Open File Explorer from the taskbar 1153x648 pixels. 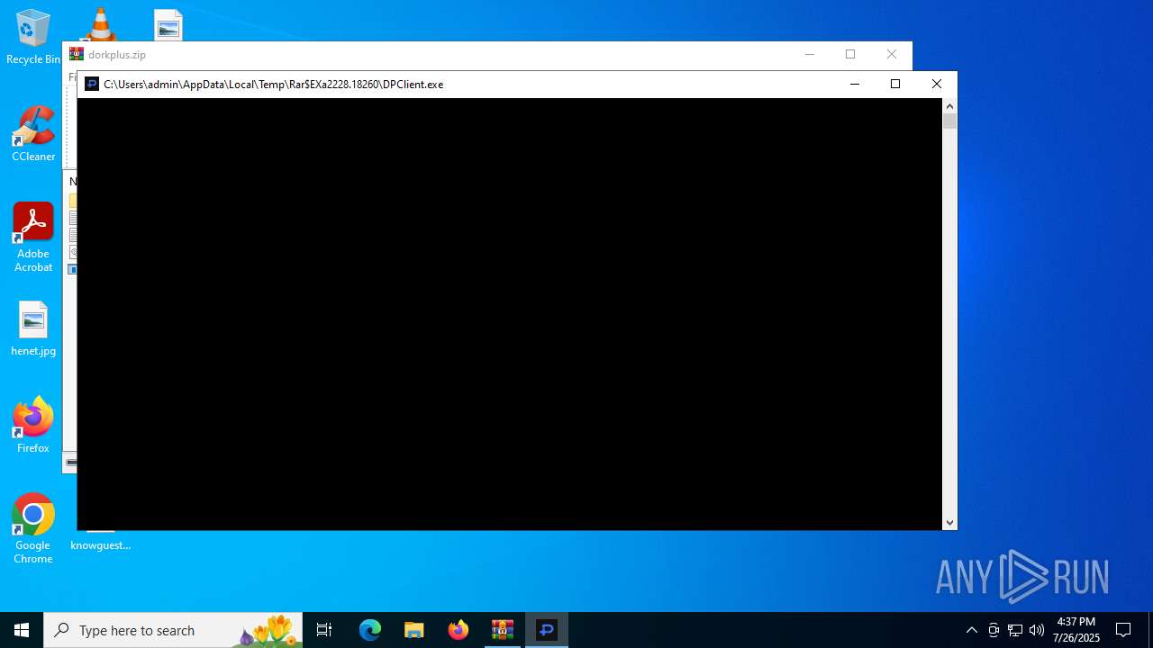413,630
